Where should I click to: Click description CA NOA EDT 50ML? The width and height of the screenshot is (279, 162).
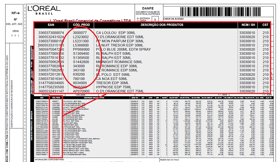pos(112,79)
